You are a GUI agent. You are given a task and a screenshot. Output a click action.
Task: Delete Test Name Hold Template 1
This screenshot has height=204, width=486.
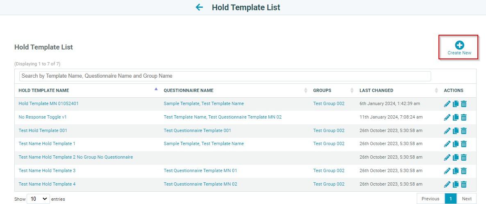tap(464, 144)
